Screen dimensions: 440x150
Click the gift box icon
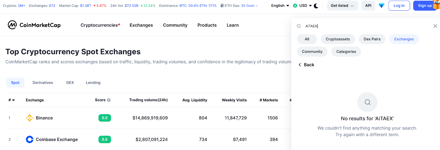tap(436, 5)
